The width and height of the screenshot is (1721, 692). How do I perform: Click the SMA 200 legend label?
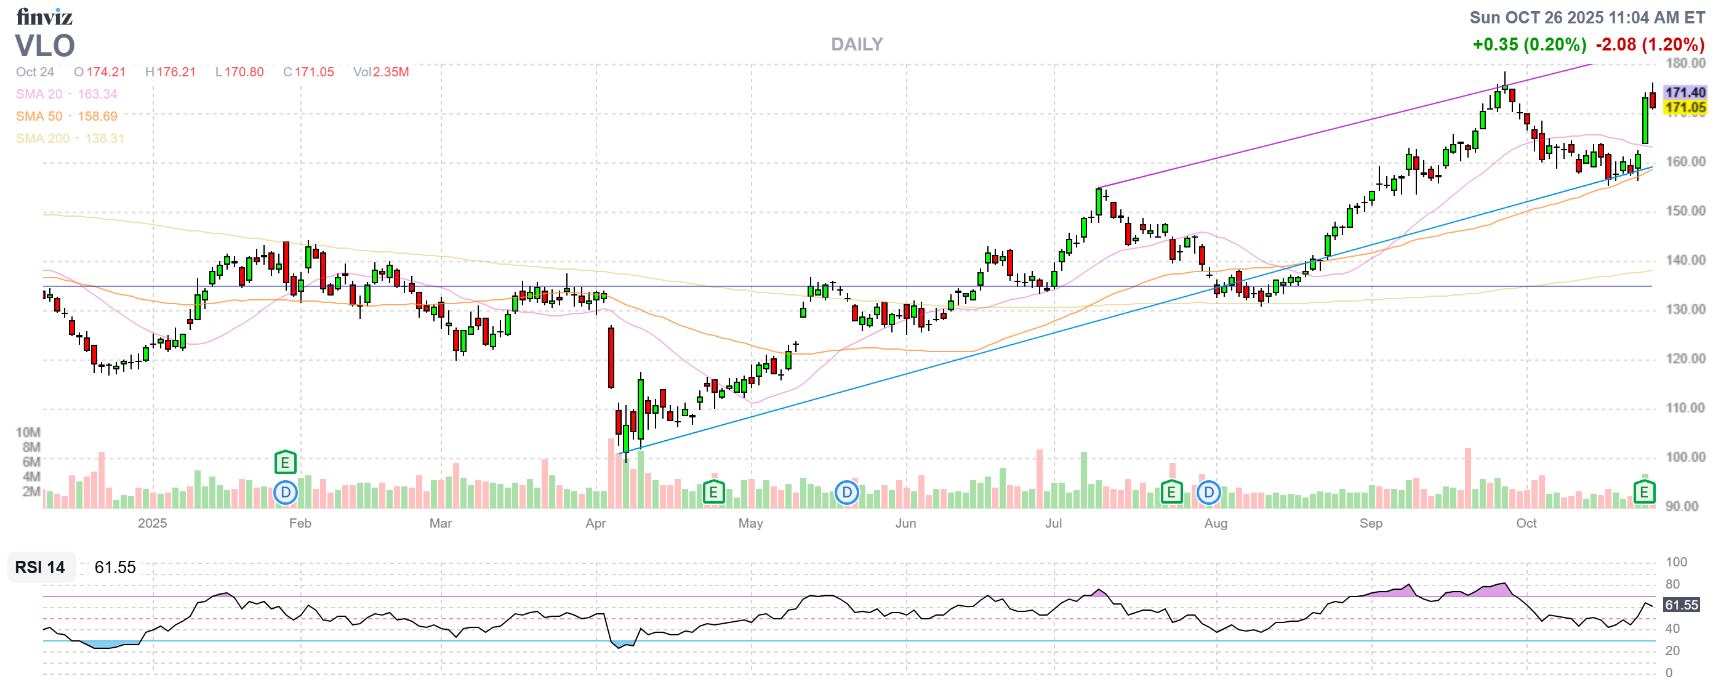[42, 139]
